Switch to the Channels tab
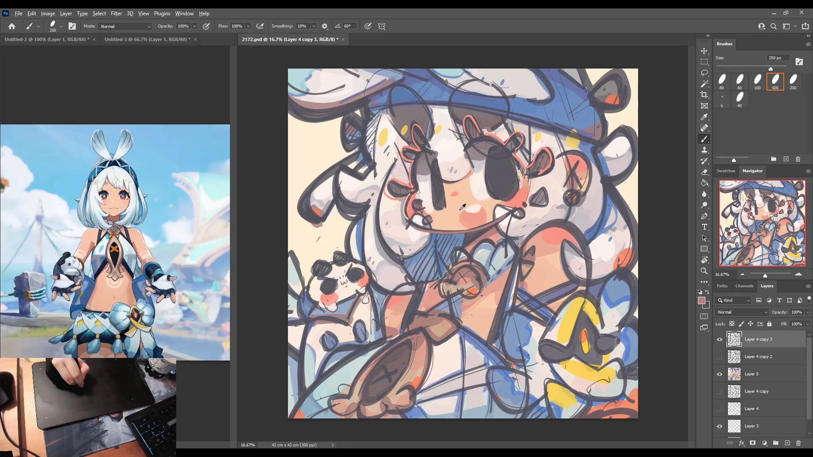This screenshot has width=813, height=457. coord(744,286)
